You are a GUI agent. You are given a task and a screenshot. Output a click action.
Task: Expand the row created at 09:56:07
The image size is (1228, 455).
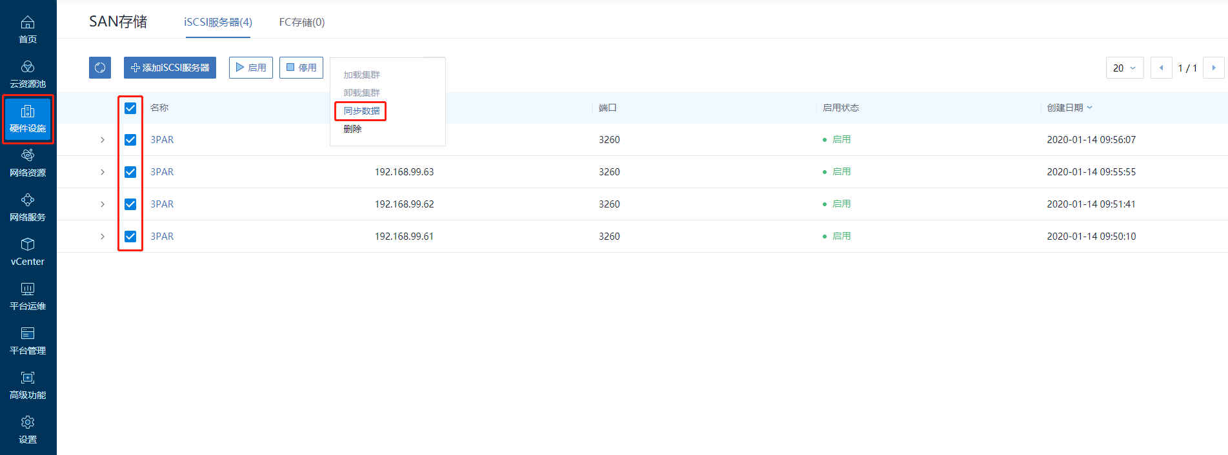[x=103, y=140]
